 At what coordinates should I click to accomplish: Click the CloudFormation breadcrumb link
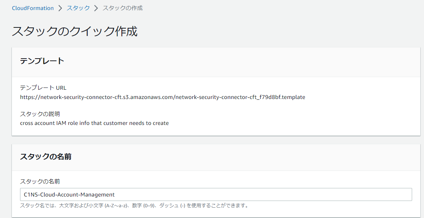[x=33, y=8]
